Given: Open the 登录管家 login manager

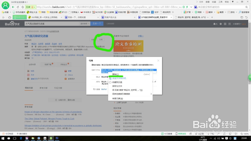Looking at the screenshot, I should pos(244,12).
